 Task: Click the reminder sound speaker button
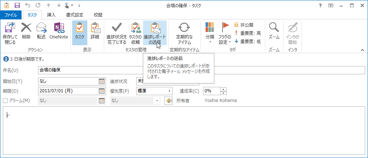pyautogui.click(x=168, y=101)
